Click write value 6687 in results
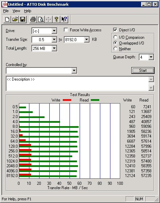 tap(131, 141)
